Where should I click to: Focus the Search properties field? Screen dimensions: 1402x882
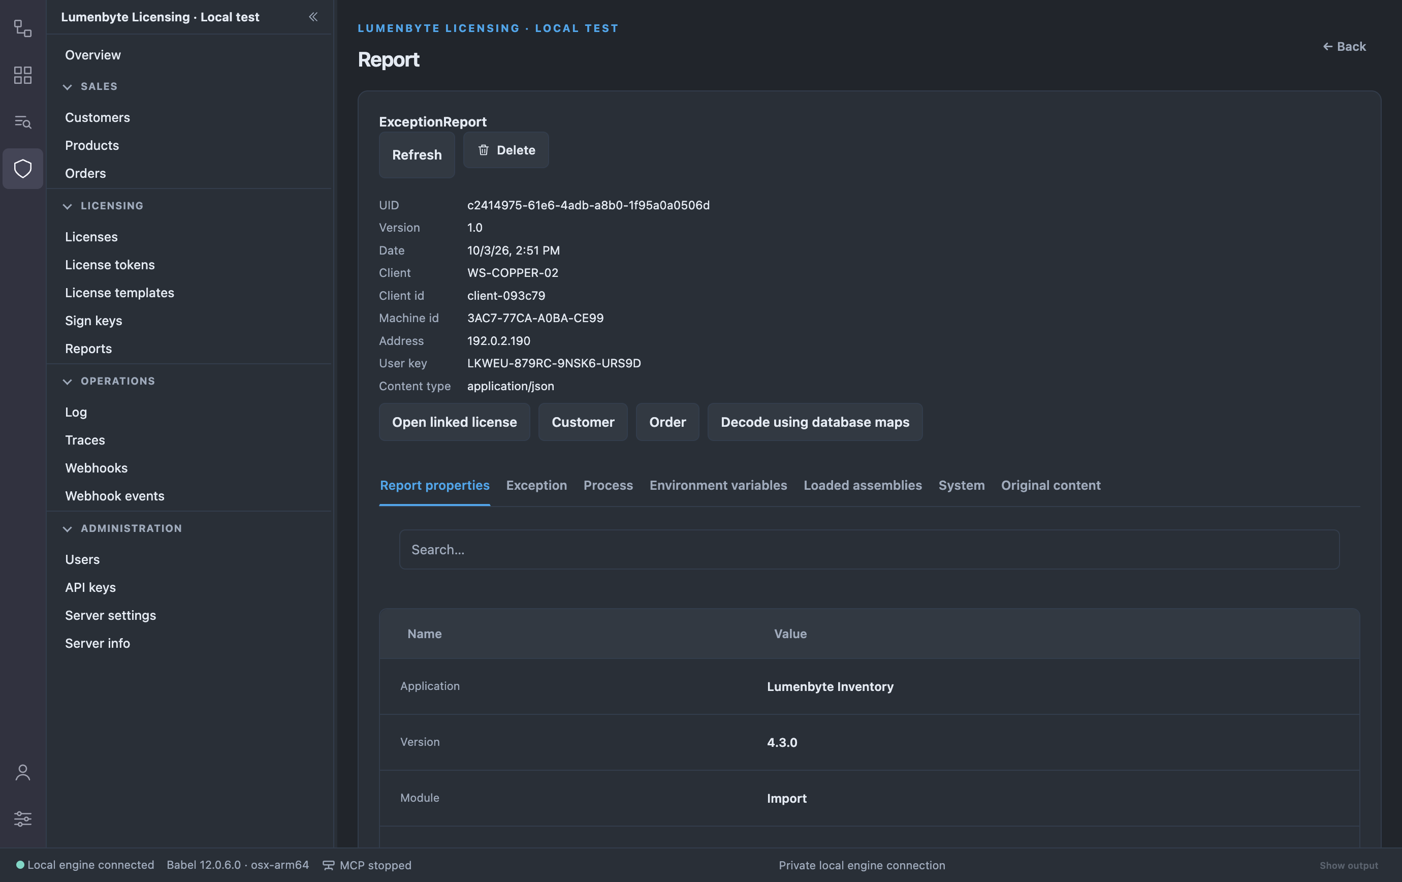pos(869,550)
